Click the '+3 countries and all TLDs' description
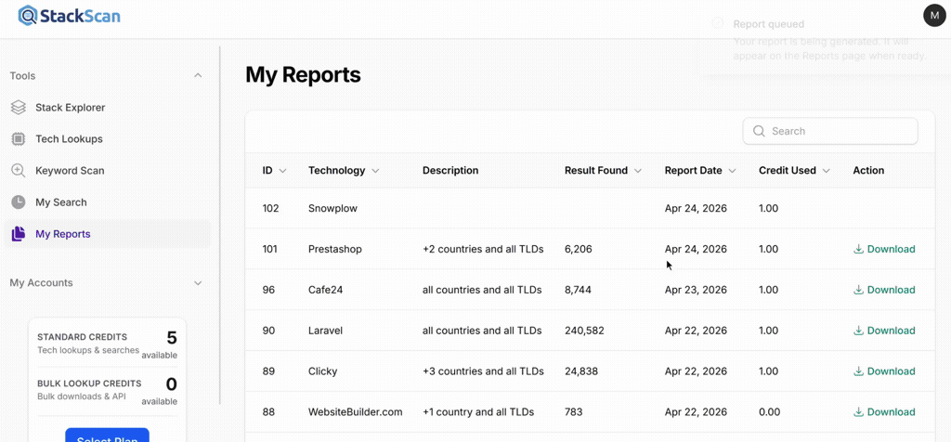The height and width of the screenshot is (442, 951). [x=483, y=371]
